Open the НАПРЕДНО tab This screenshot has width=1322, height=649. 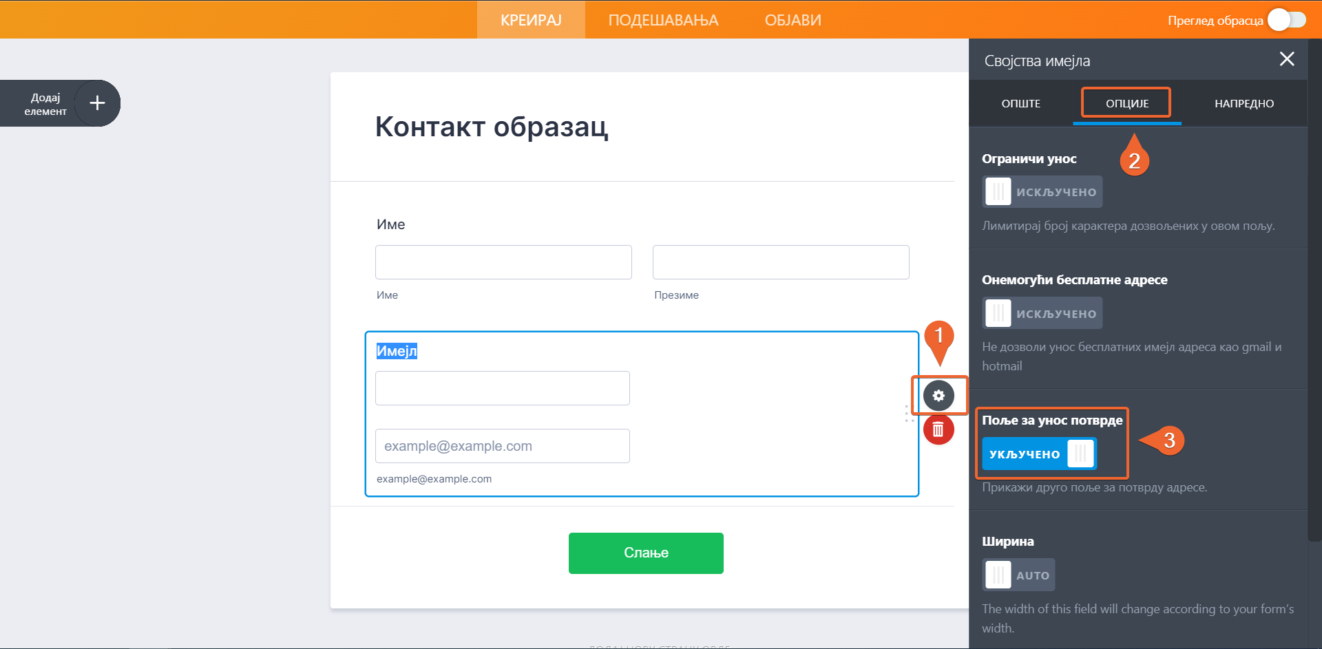pos(1245,103)
